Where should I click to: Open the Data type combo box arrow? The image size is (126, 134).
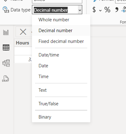click(x=80, y=10)
